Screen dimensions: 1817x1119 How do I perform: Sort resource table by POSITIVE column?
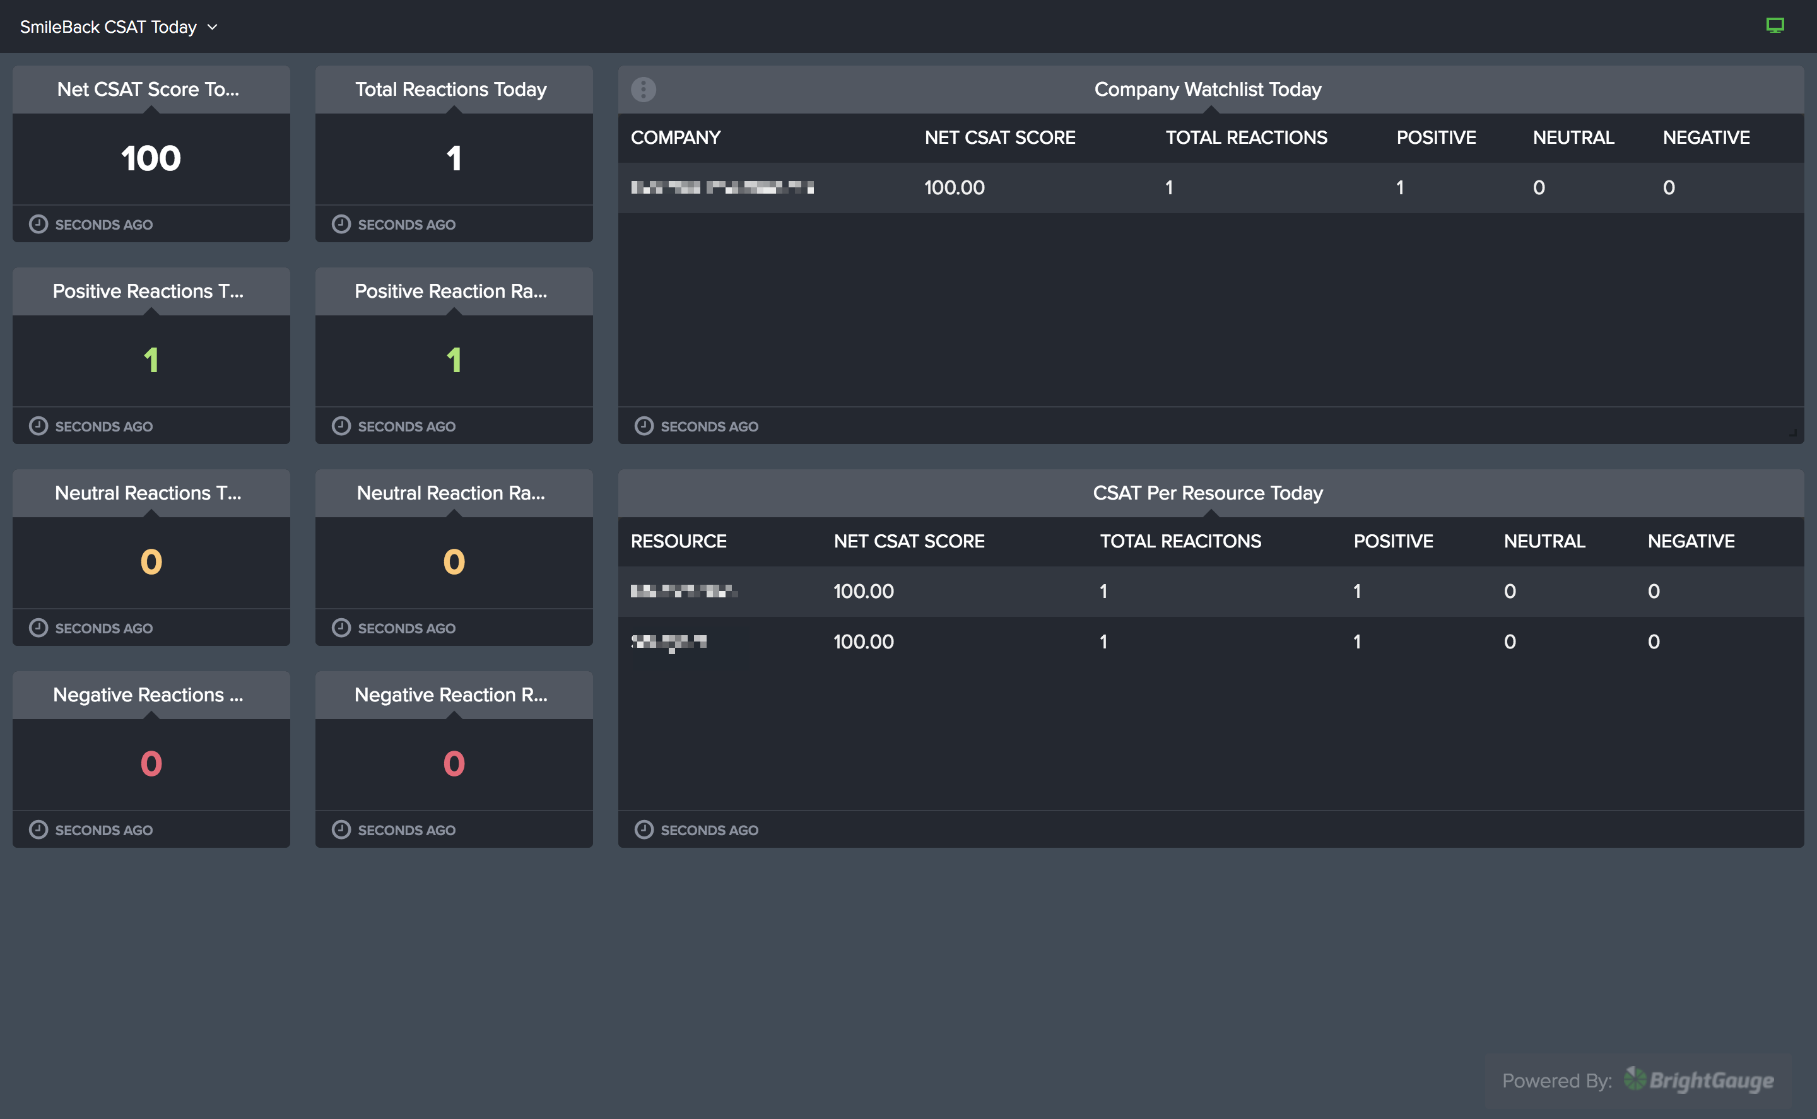1393,542
